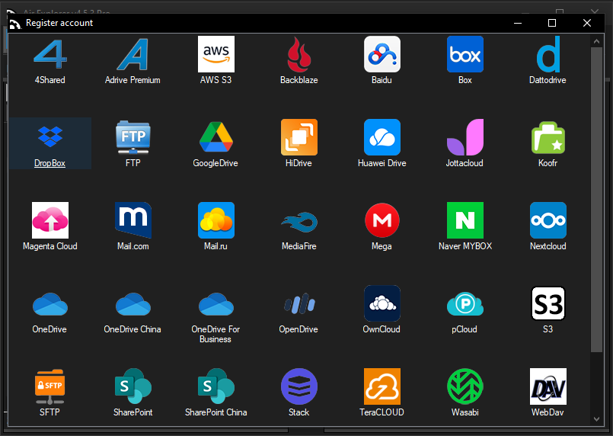Click the scrollbar down arrow
Screen dimensions: 613x436
tap(596, 419)
